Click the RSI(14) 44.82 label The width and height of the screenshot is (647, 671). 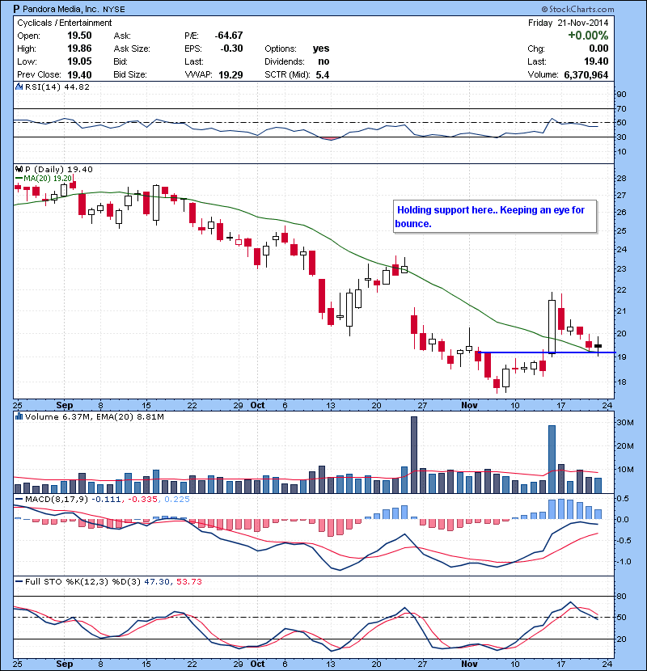[57, 87]
